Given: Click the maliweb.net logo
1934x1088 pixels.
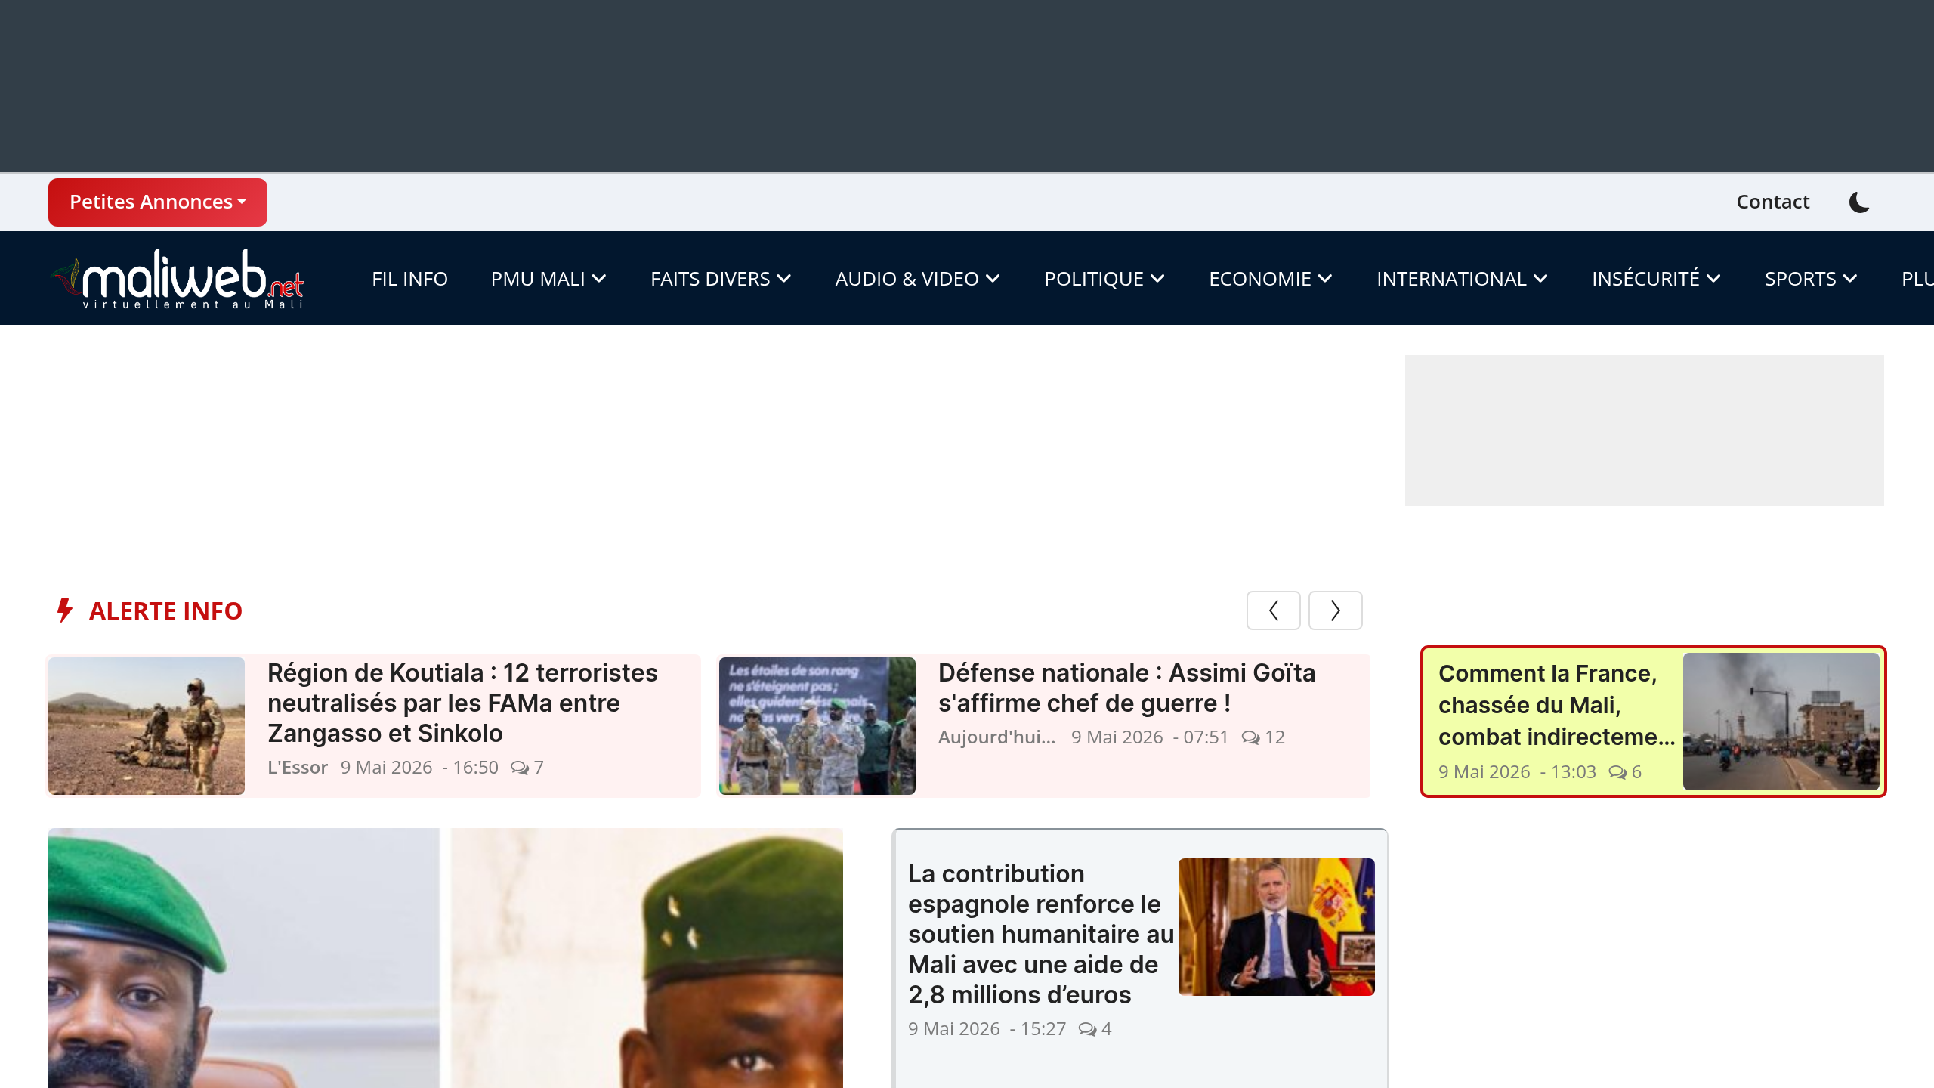Looking at the screenshot, I should (x=178, y=278).
